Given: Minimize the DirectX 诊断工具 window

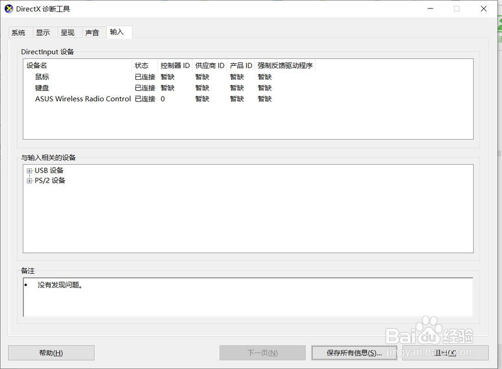Looking at the screenshot, I should pos(431,9).
